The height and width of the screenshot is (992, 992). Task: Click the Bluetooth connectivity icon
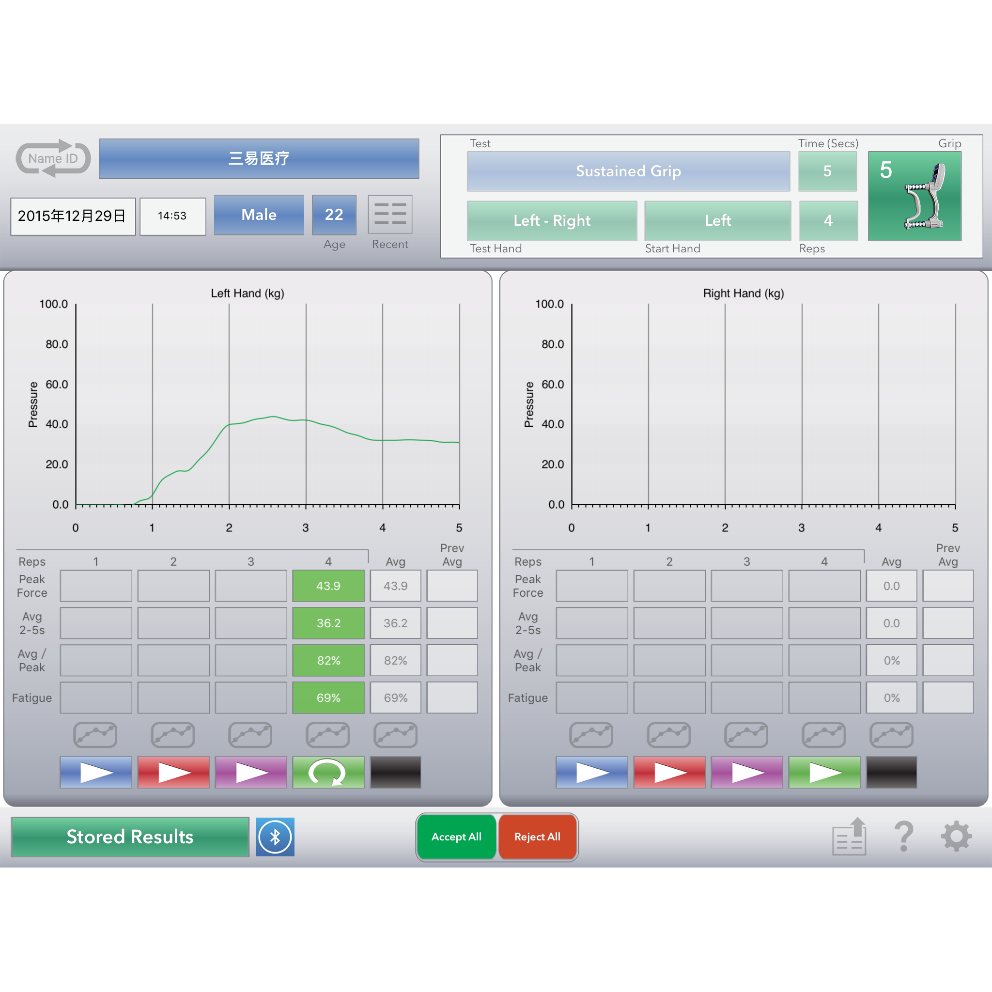279,836
